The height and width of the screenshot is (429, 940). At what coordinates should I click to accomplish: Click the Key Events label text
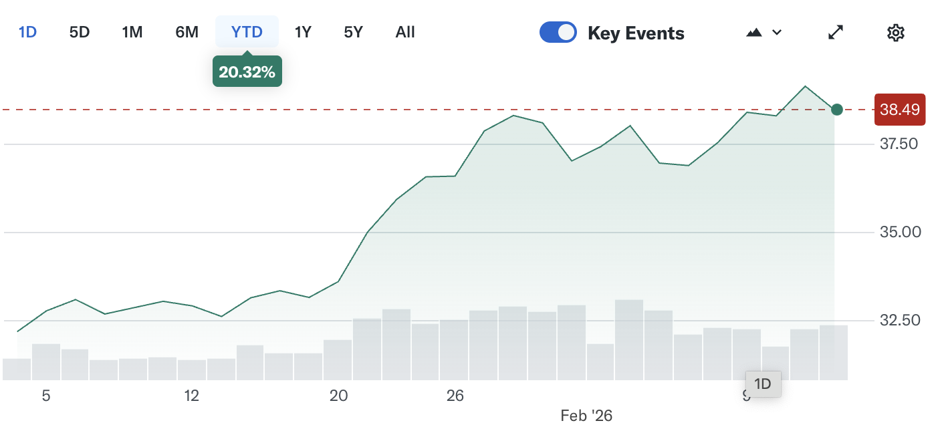coord(636,33)
